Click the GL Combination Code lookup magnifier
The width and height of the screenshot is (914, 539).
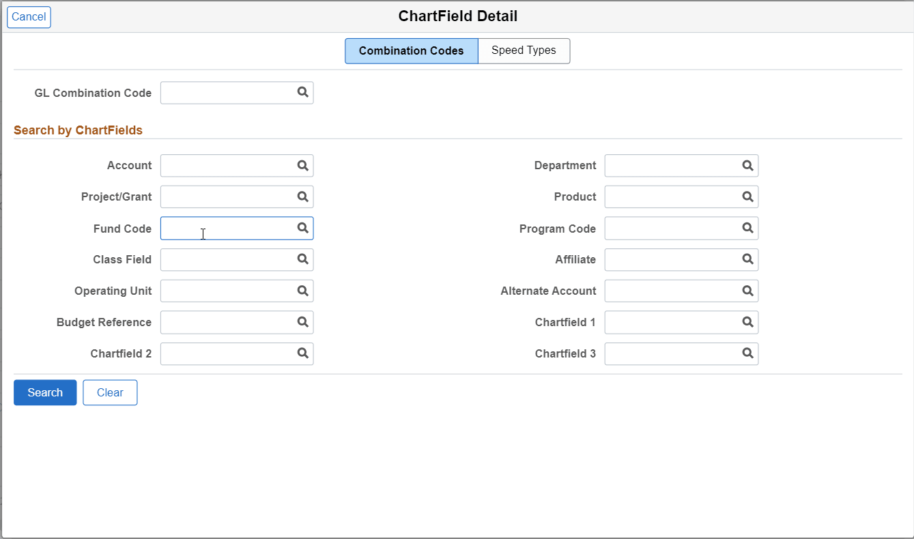(303, 93)
